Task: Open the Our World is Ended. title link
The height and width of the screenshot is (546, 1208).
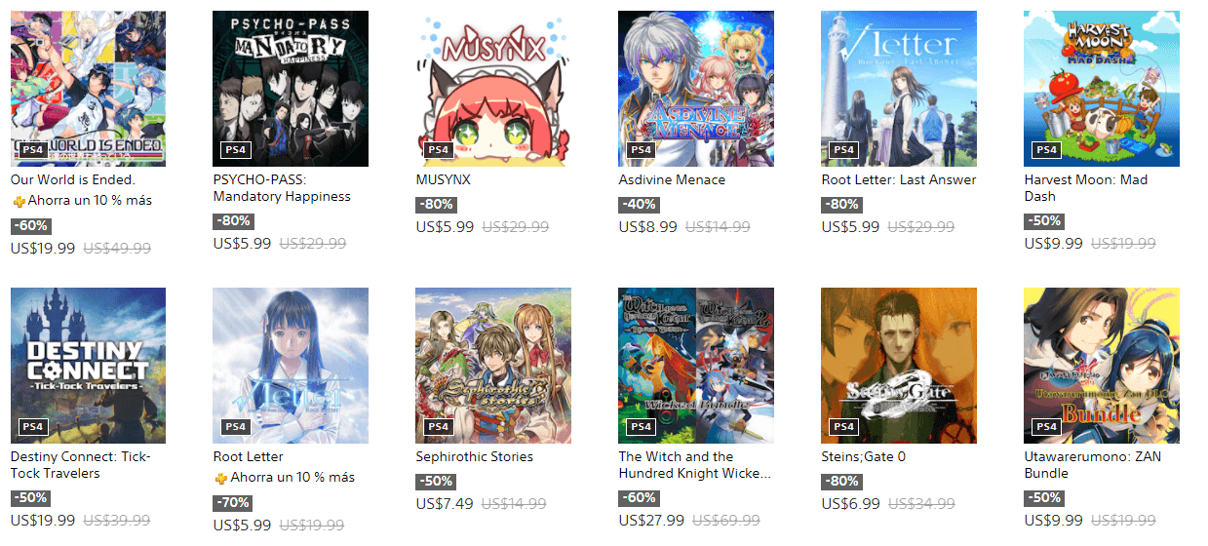Action: pyautogui.click(x=73, y=180)
